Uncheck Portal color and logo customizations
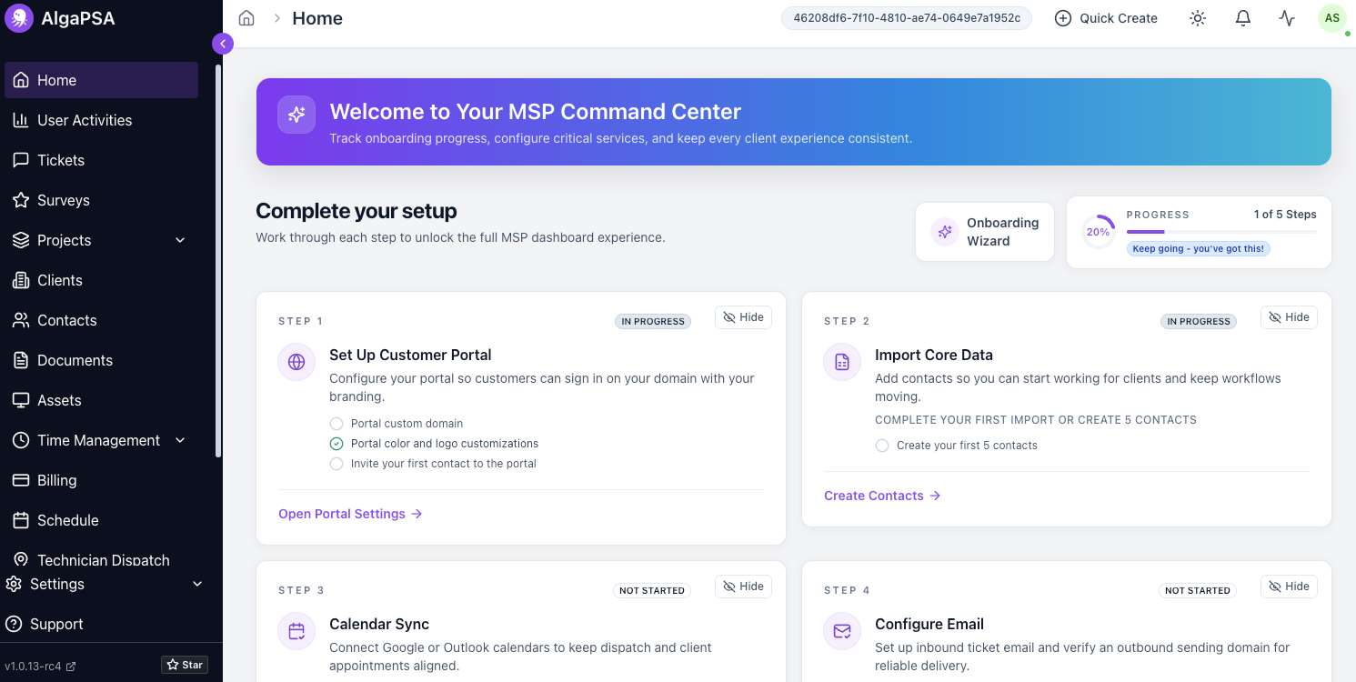The height and width of the screenshot is (682, 1356). pyautogui.click(x=336, y=443)
